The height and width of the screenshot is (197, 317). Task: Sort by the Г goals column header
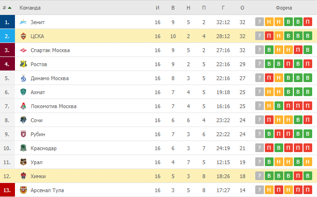(223, 8)
